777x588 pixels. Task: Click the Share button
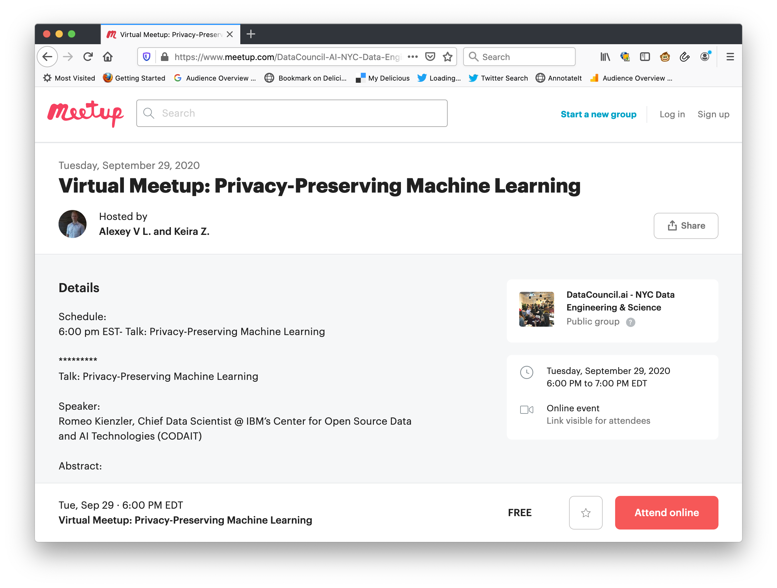pyautogui.click(x=686, y=226)
